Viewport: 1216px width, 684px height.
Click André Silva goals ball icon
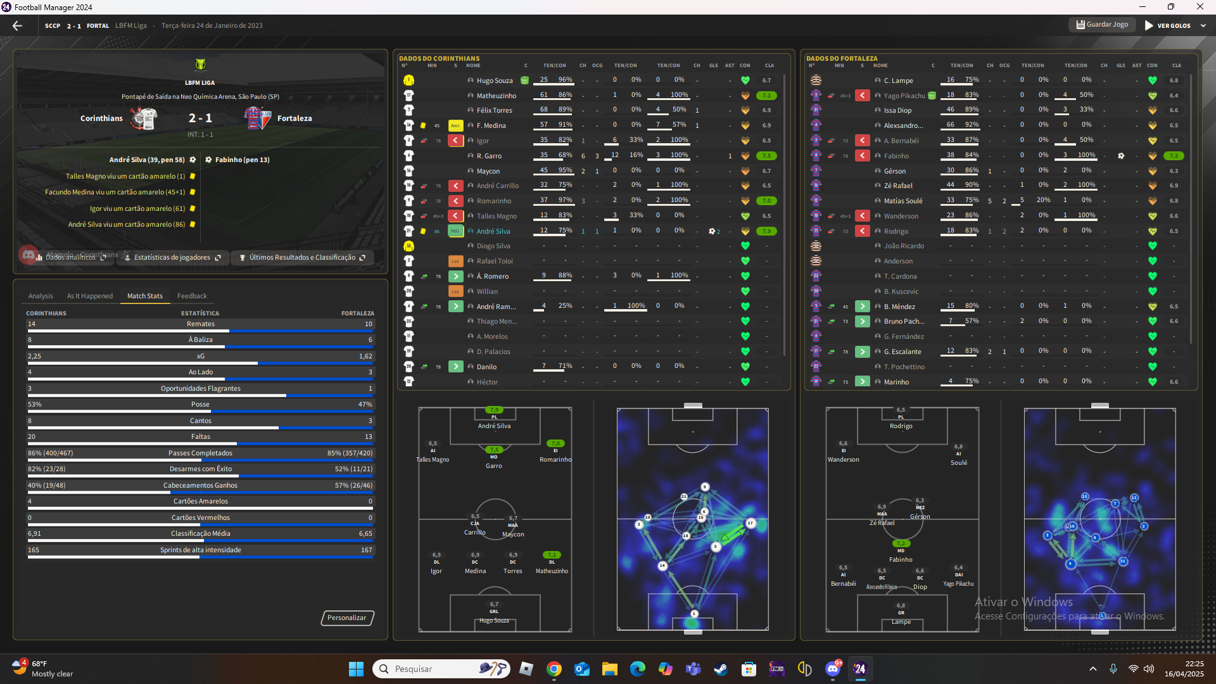(712, 231)
